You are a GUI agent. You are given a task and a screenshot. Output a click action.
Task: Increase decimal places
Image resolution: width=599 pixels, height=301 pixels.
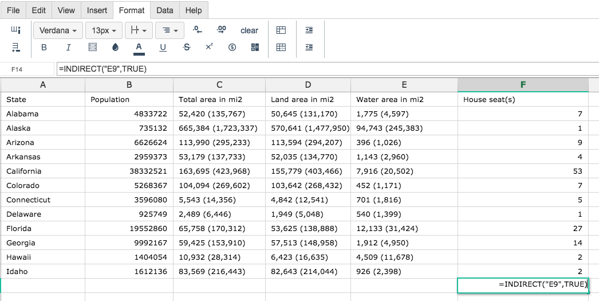(x=222, y=30)
